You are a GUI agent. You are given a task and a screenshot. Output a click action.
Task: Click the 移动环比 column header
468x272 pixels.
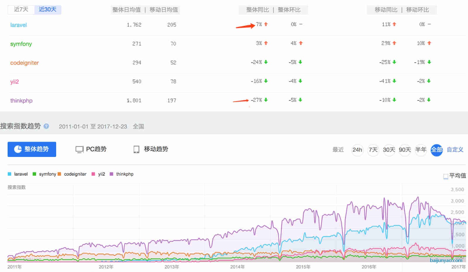coord(417,10)
